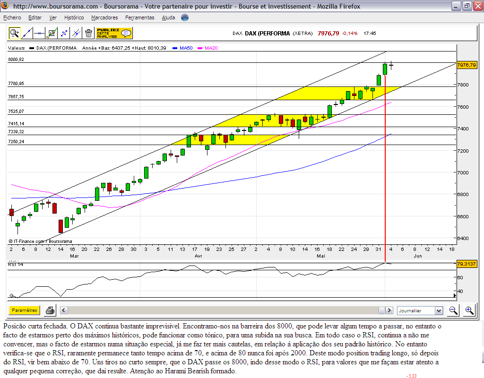Open the Marcadores menu

[x=104, y=17]
